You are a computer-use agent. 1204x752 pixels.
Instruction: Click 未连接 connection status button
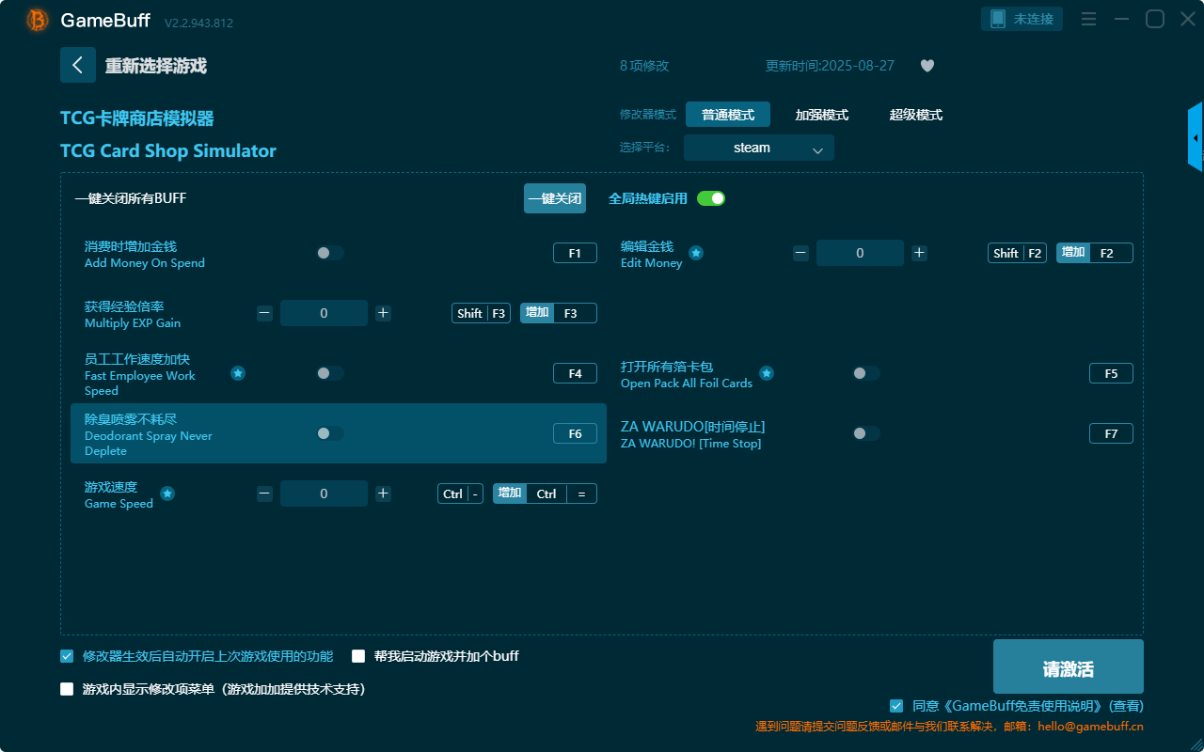point(1022,19)
